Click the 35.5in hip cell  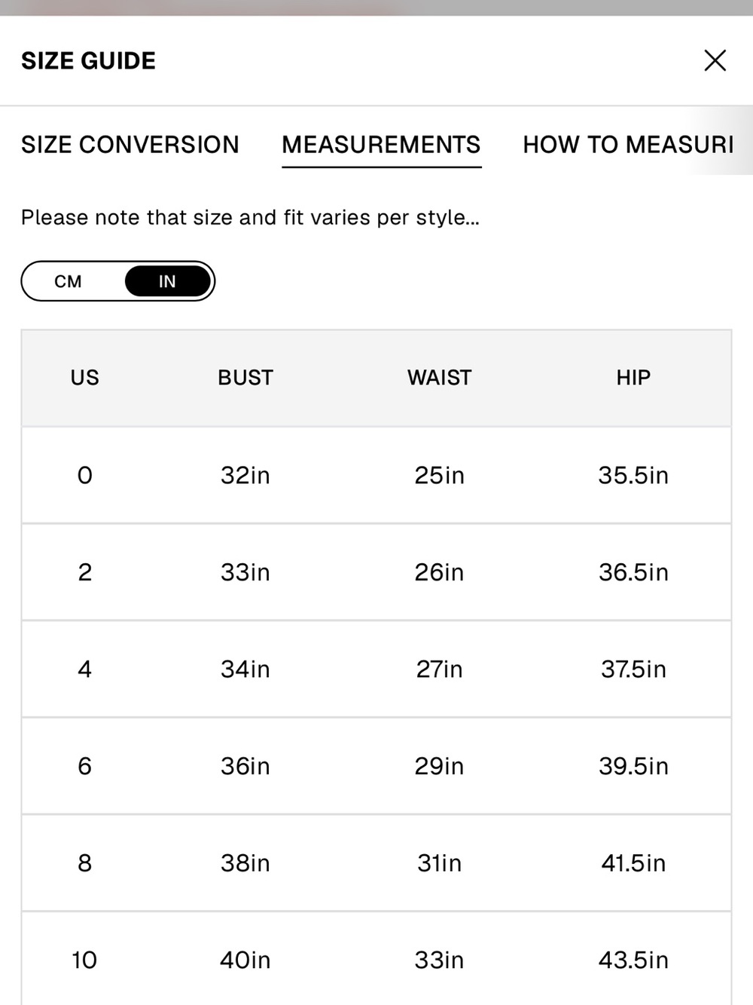coord(633,475)
